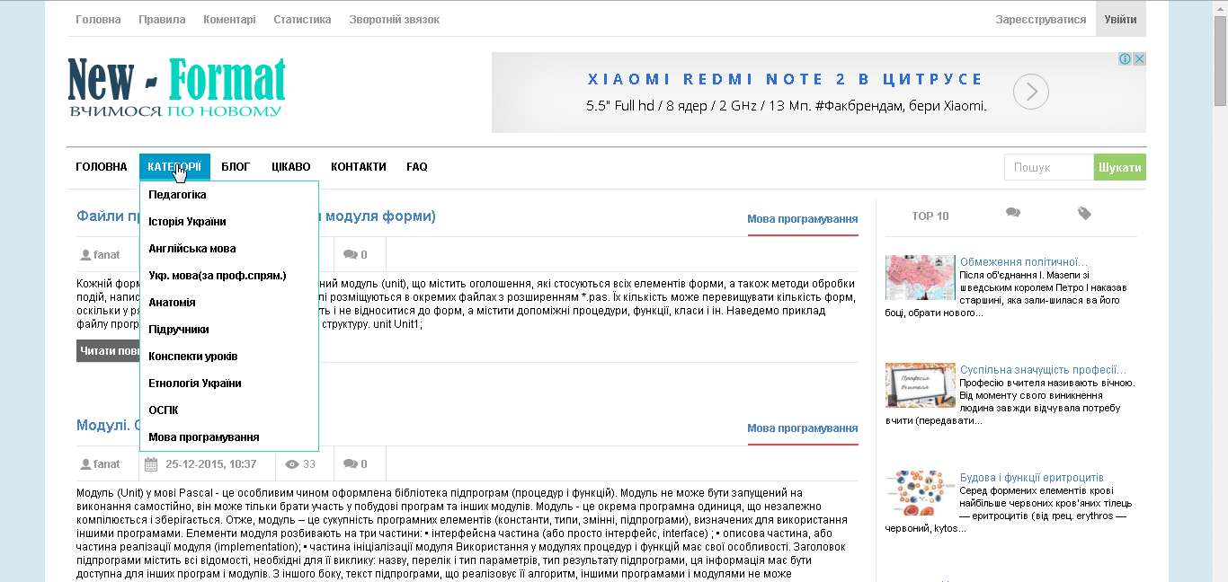Collapse the КАТЕГОРІЇ dropdown menu
The image size is (1228, 582).
click(x=174, y=167)
